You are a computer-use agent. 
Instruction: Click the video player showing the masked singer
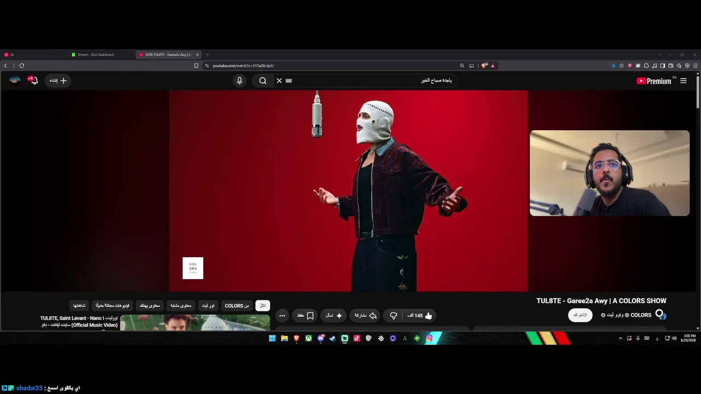click(348, 191)
